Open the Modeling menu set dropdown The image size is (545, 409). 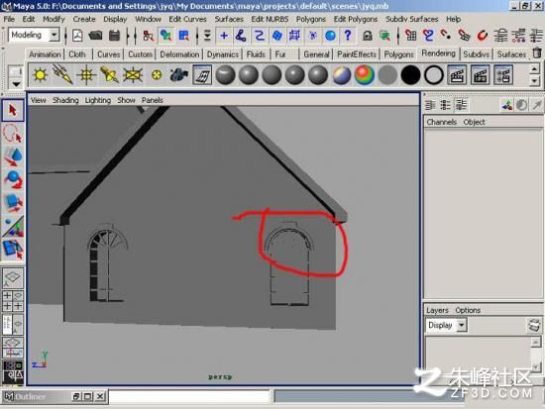point(34,35)
